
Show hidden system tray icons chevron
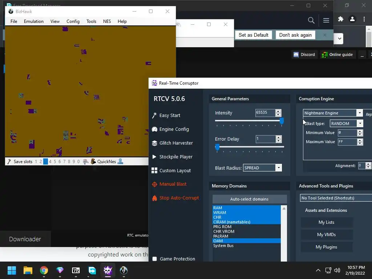point(318,270)
